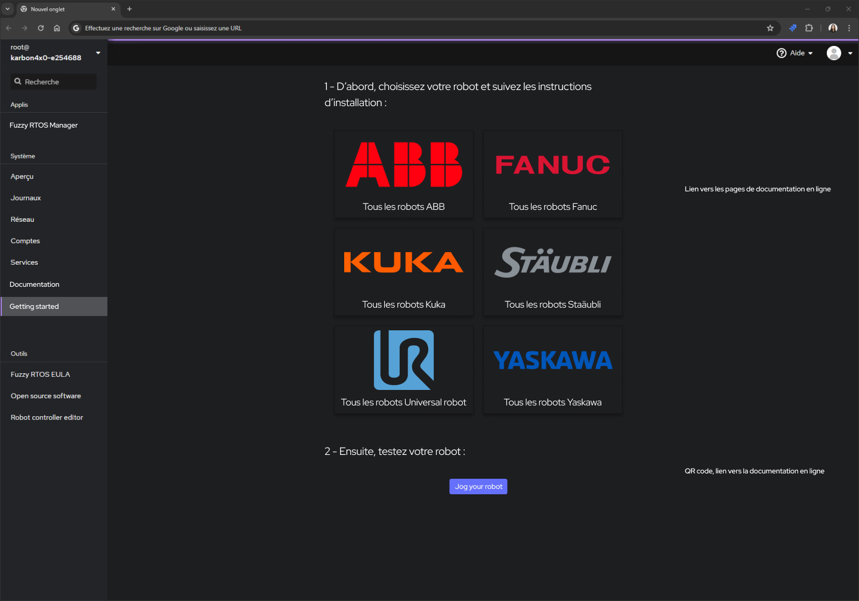Select 'Tous les robots Kuka' label

[404, 305]
